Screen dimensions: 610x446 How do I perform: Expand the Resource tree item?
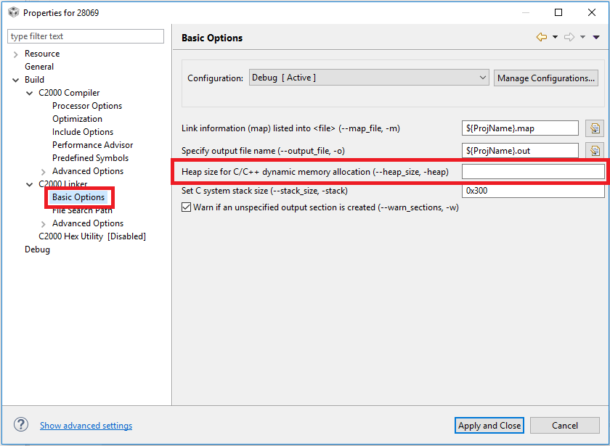(15, 53)
